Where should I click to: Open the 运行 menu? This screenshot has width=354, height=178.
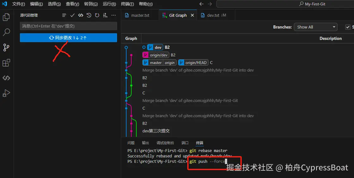pos(109,4)
